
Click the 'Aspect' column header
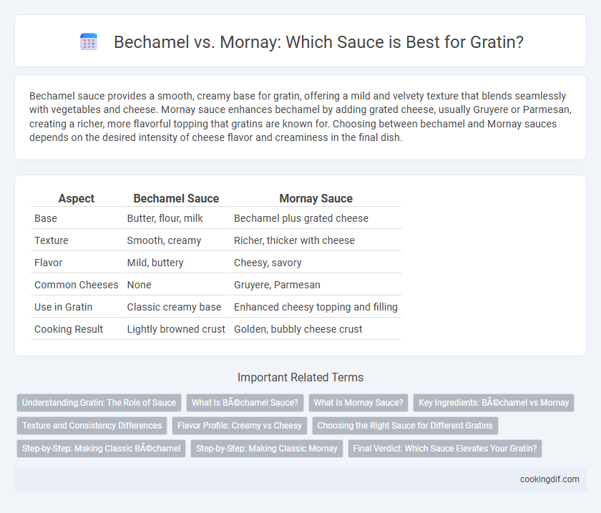coord(77,198)
